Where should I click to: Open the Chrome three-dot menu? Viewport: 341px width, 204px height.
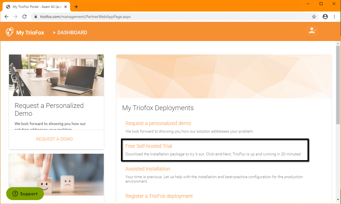click(x=335, y=17)
